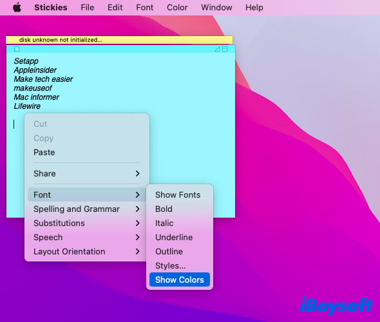Apply Outline from the Font submenu
The height and width of the screenshot is (322, 380).
(180, 252)
